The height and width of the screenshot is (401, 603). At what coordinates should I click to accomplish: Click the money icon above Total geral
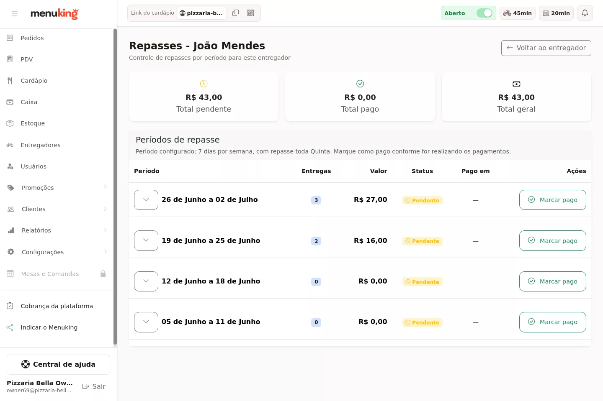516,84
